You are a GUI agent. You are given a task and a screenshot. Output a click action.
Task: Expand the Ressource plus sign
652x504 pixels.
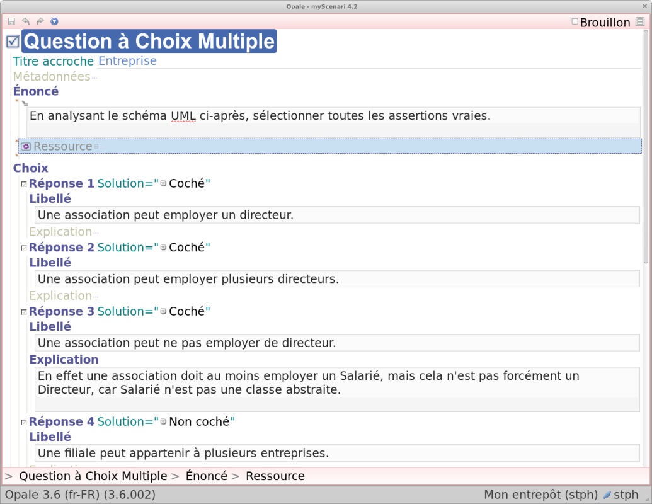96,147
